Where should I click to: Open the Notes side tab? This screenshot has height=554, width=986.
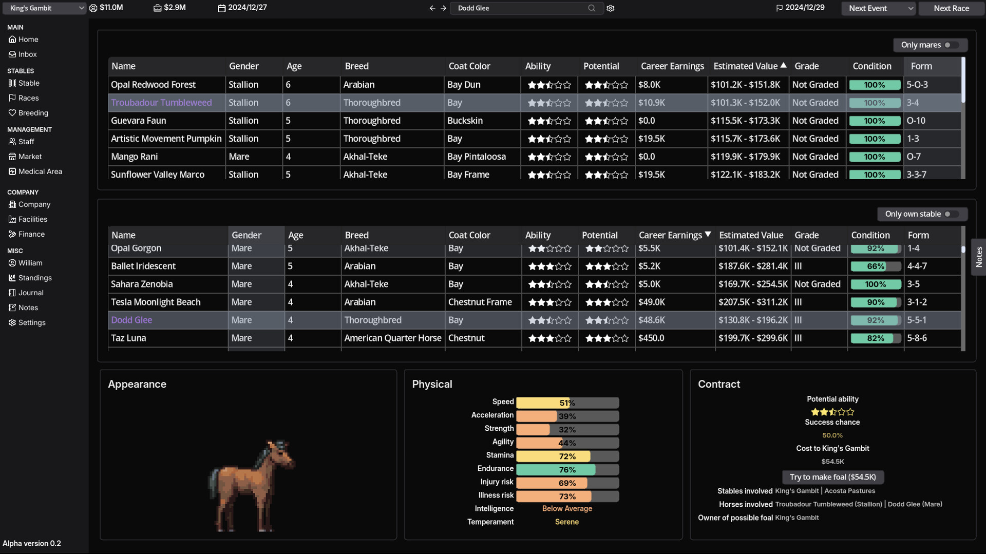(979, 257)
